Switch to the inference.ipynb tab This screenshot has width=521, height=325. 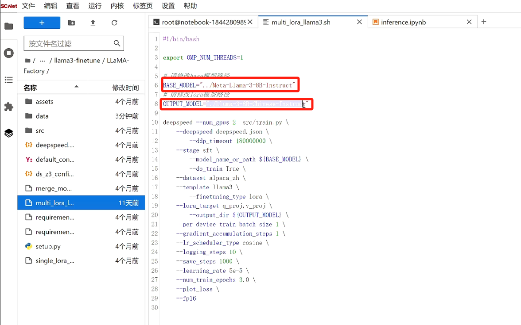pos(403,22)
